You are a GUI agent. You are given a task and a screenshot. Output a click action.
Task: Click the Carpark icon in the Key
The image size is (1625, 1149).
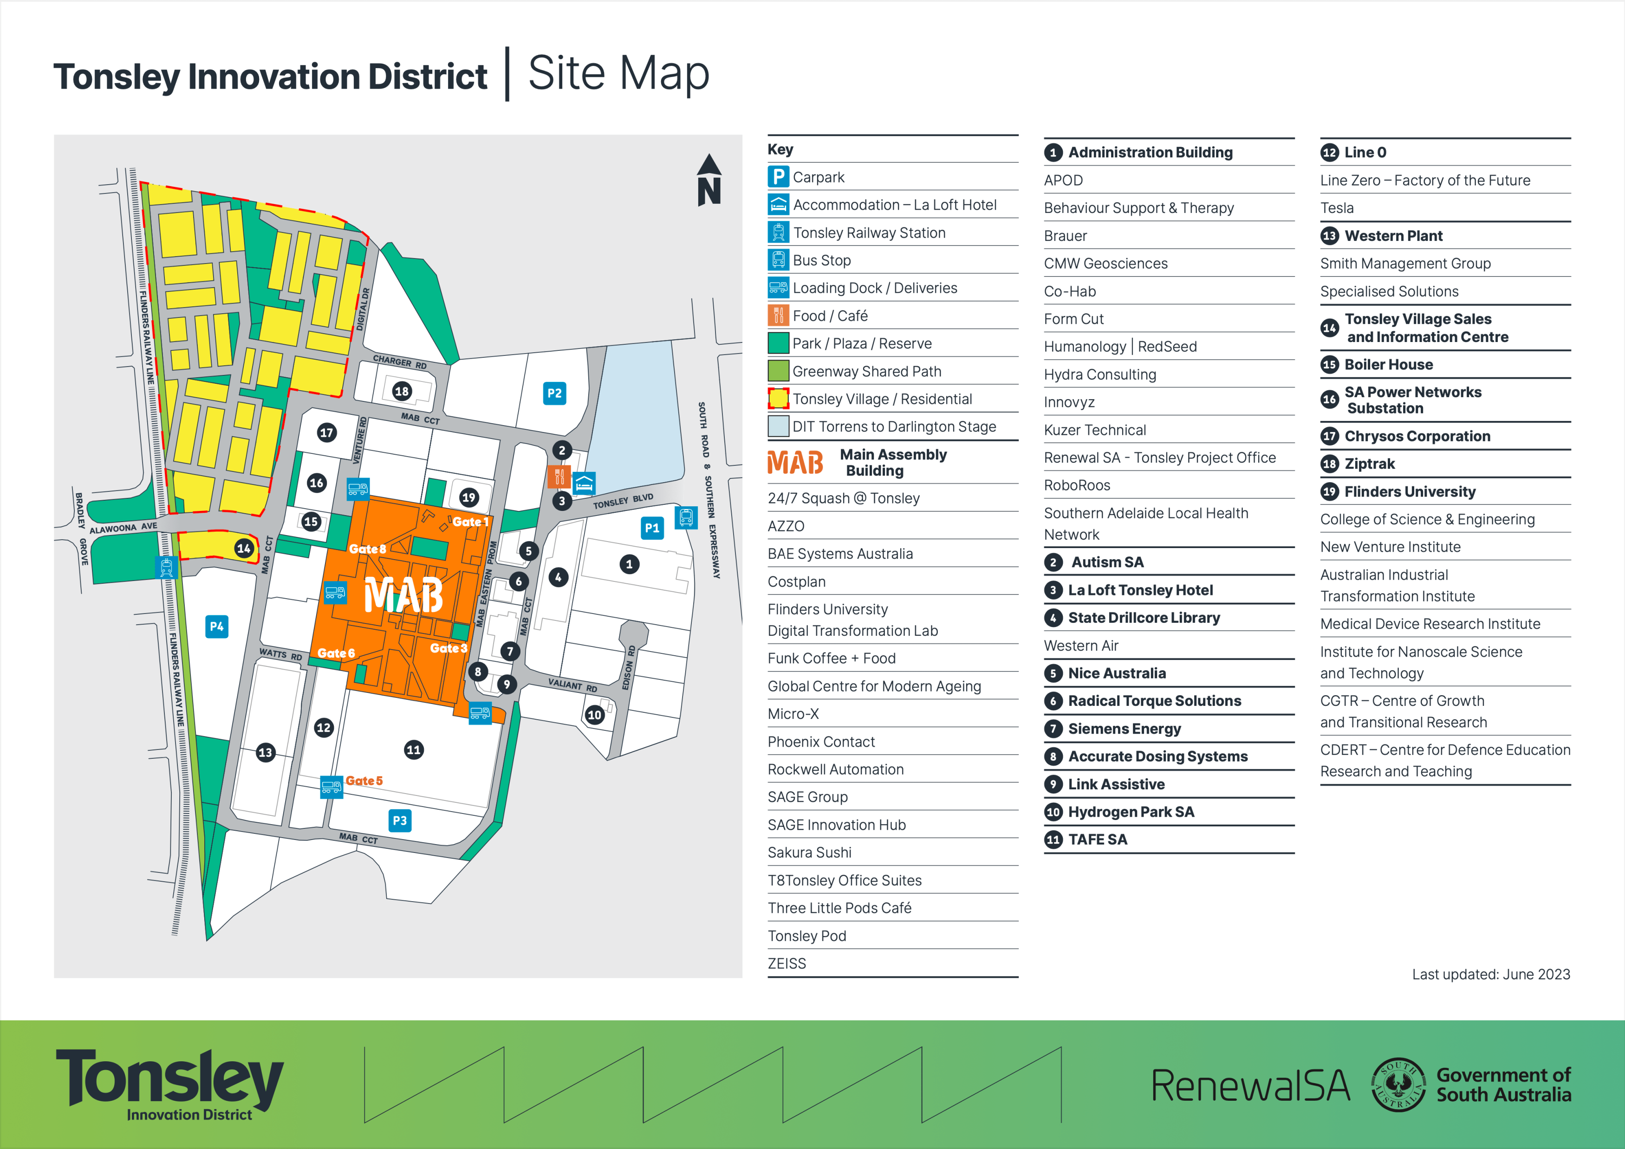coord(779,177)
